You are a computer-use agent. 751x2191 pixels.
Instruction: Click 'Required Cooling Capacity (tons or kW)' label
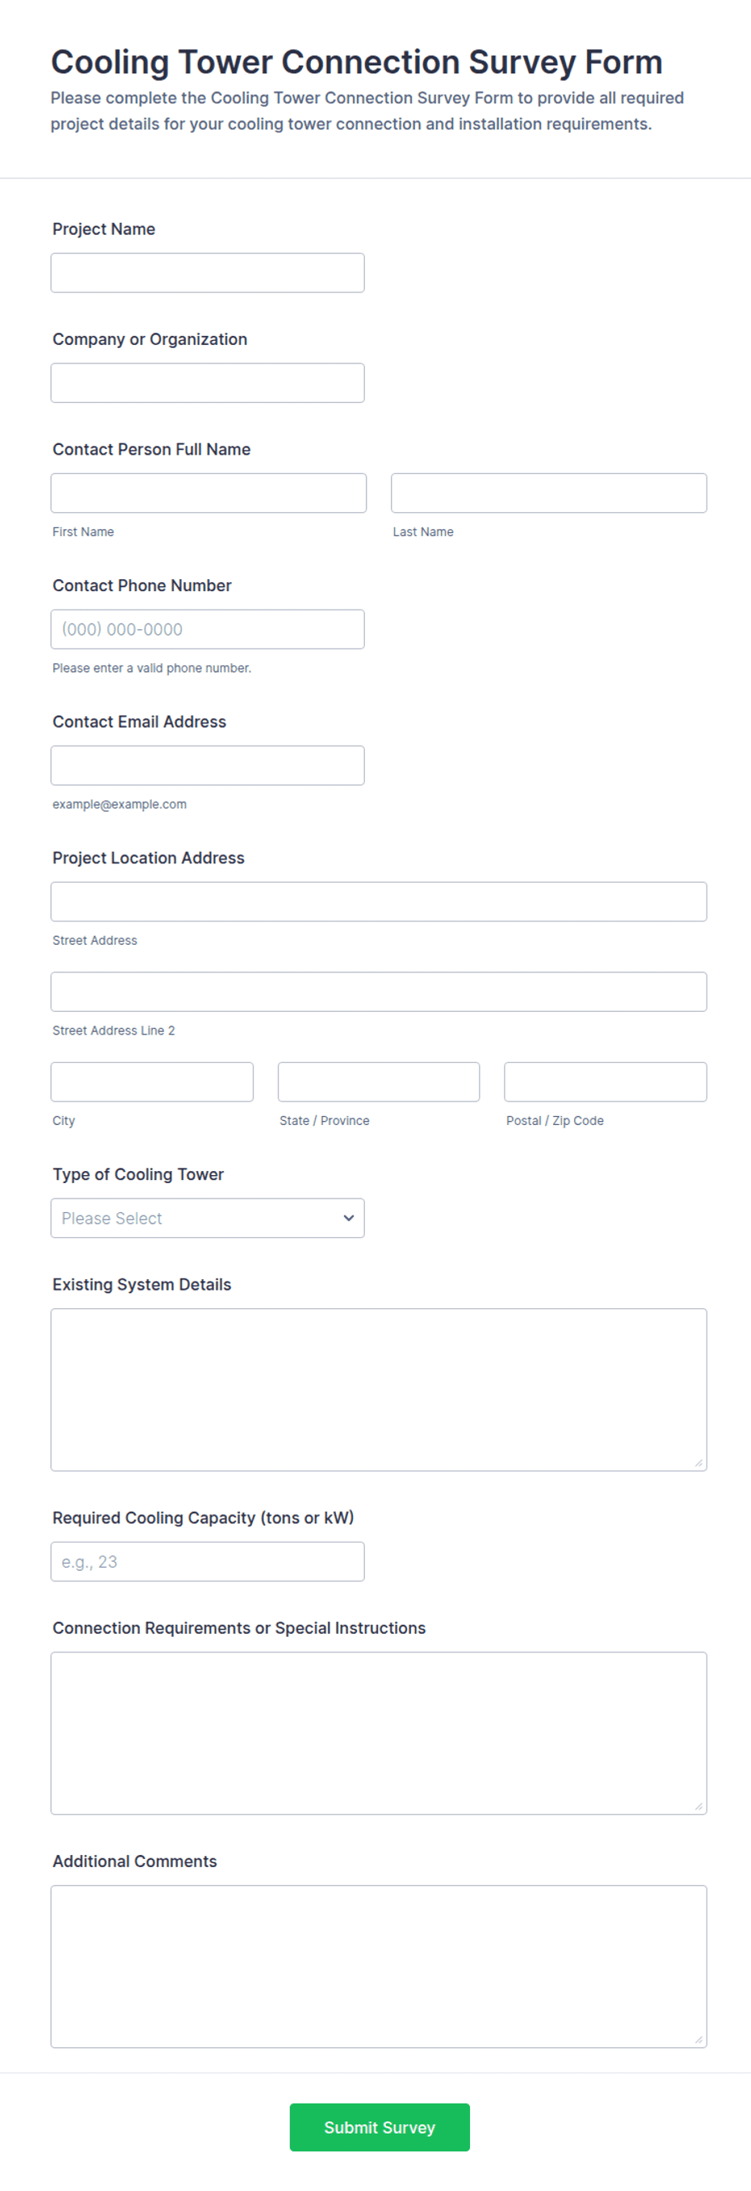click(x=203, y=1518)
